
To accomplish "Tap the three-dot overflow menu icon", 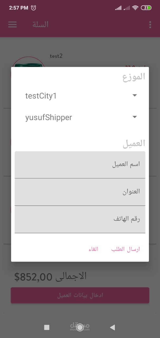I will [x=150, y=25].
